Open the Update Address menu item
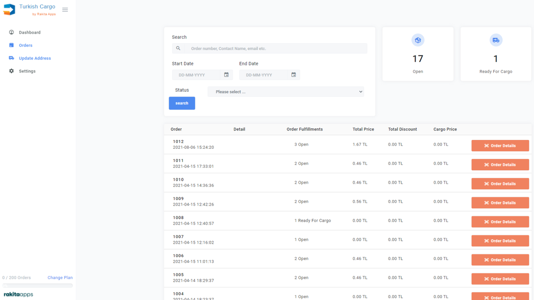The image size is (534, 300). pos(35,58)
